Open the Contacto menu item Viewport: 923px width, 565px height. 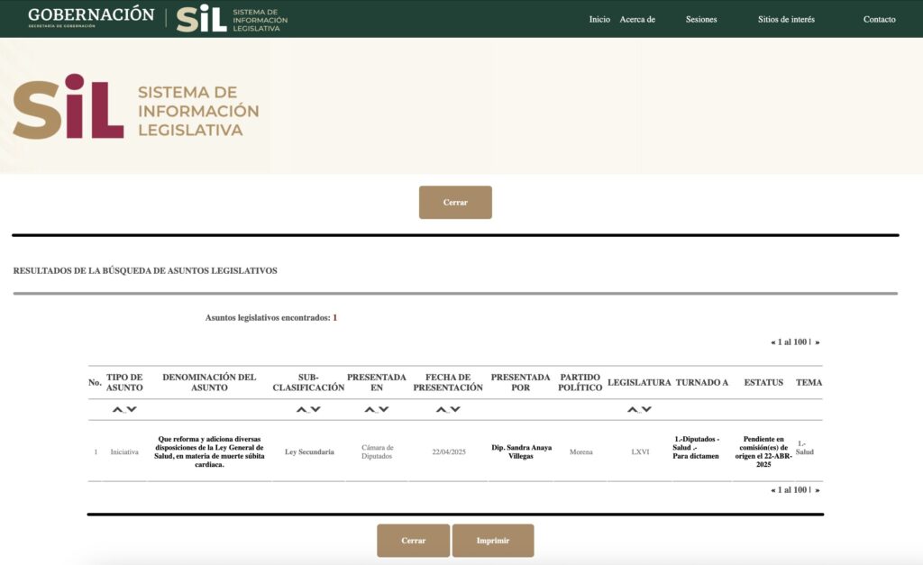pyautogui.click(x=880, y=20)
